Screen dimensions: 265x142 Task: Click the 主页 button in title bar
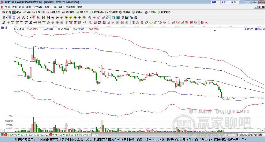[x=235, y=2]
